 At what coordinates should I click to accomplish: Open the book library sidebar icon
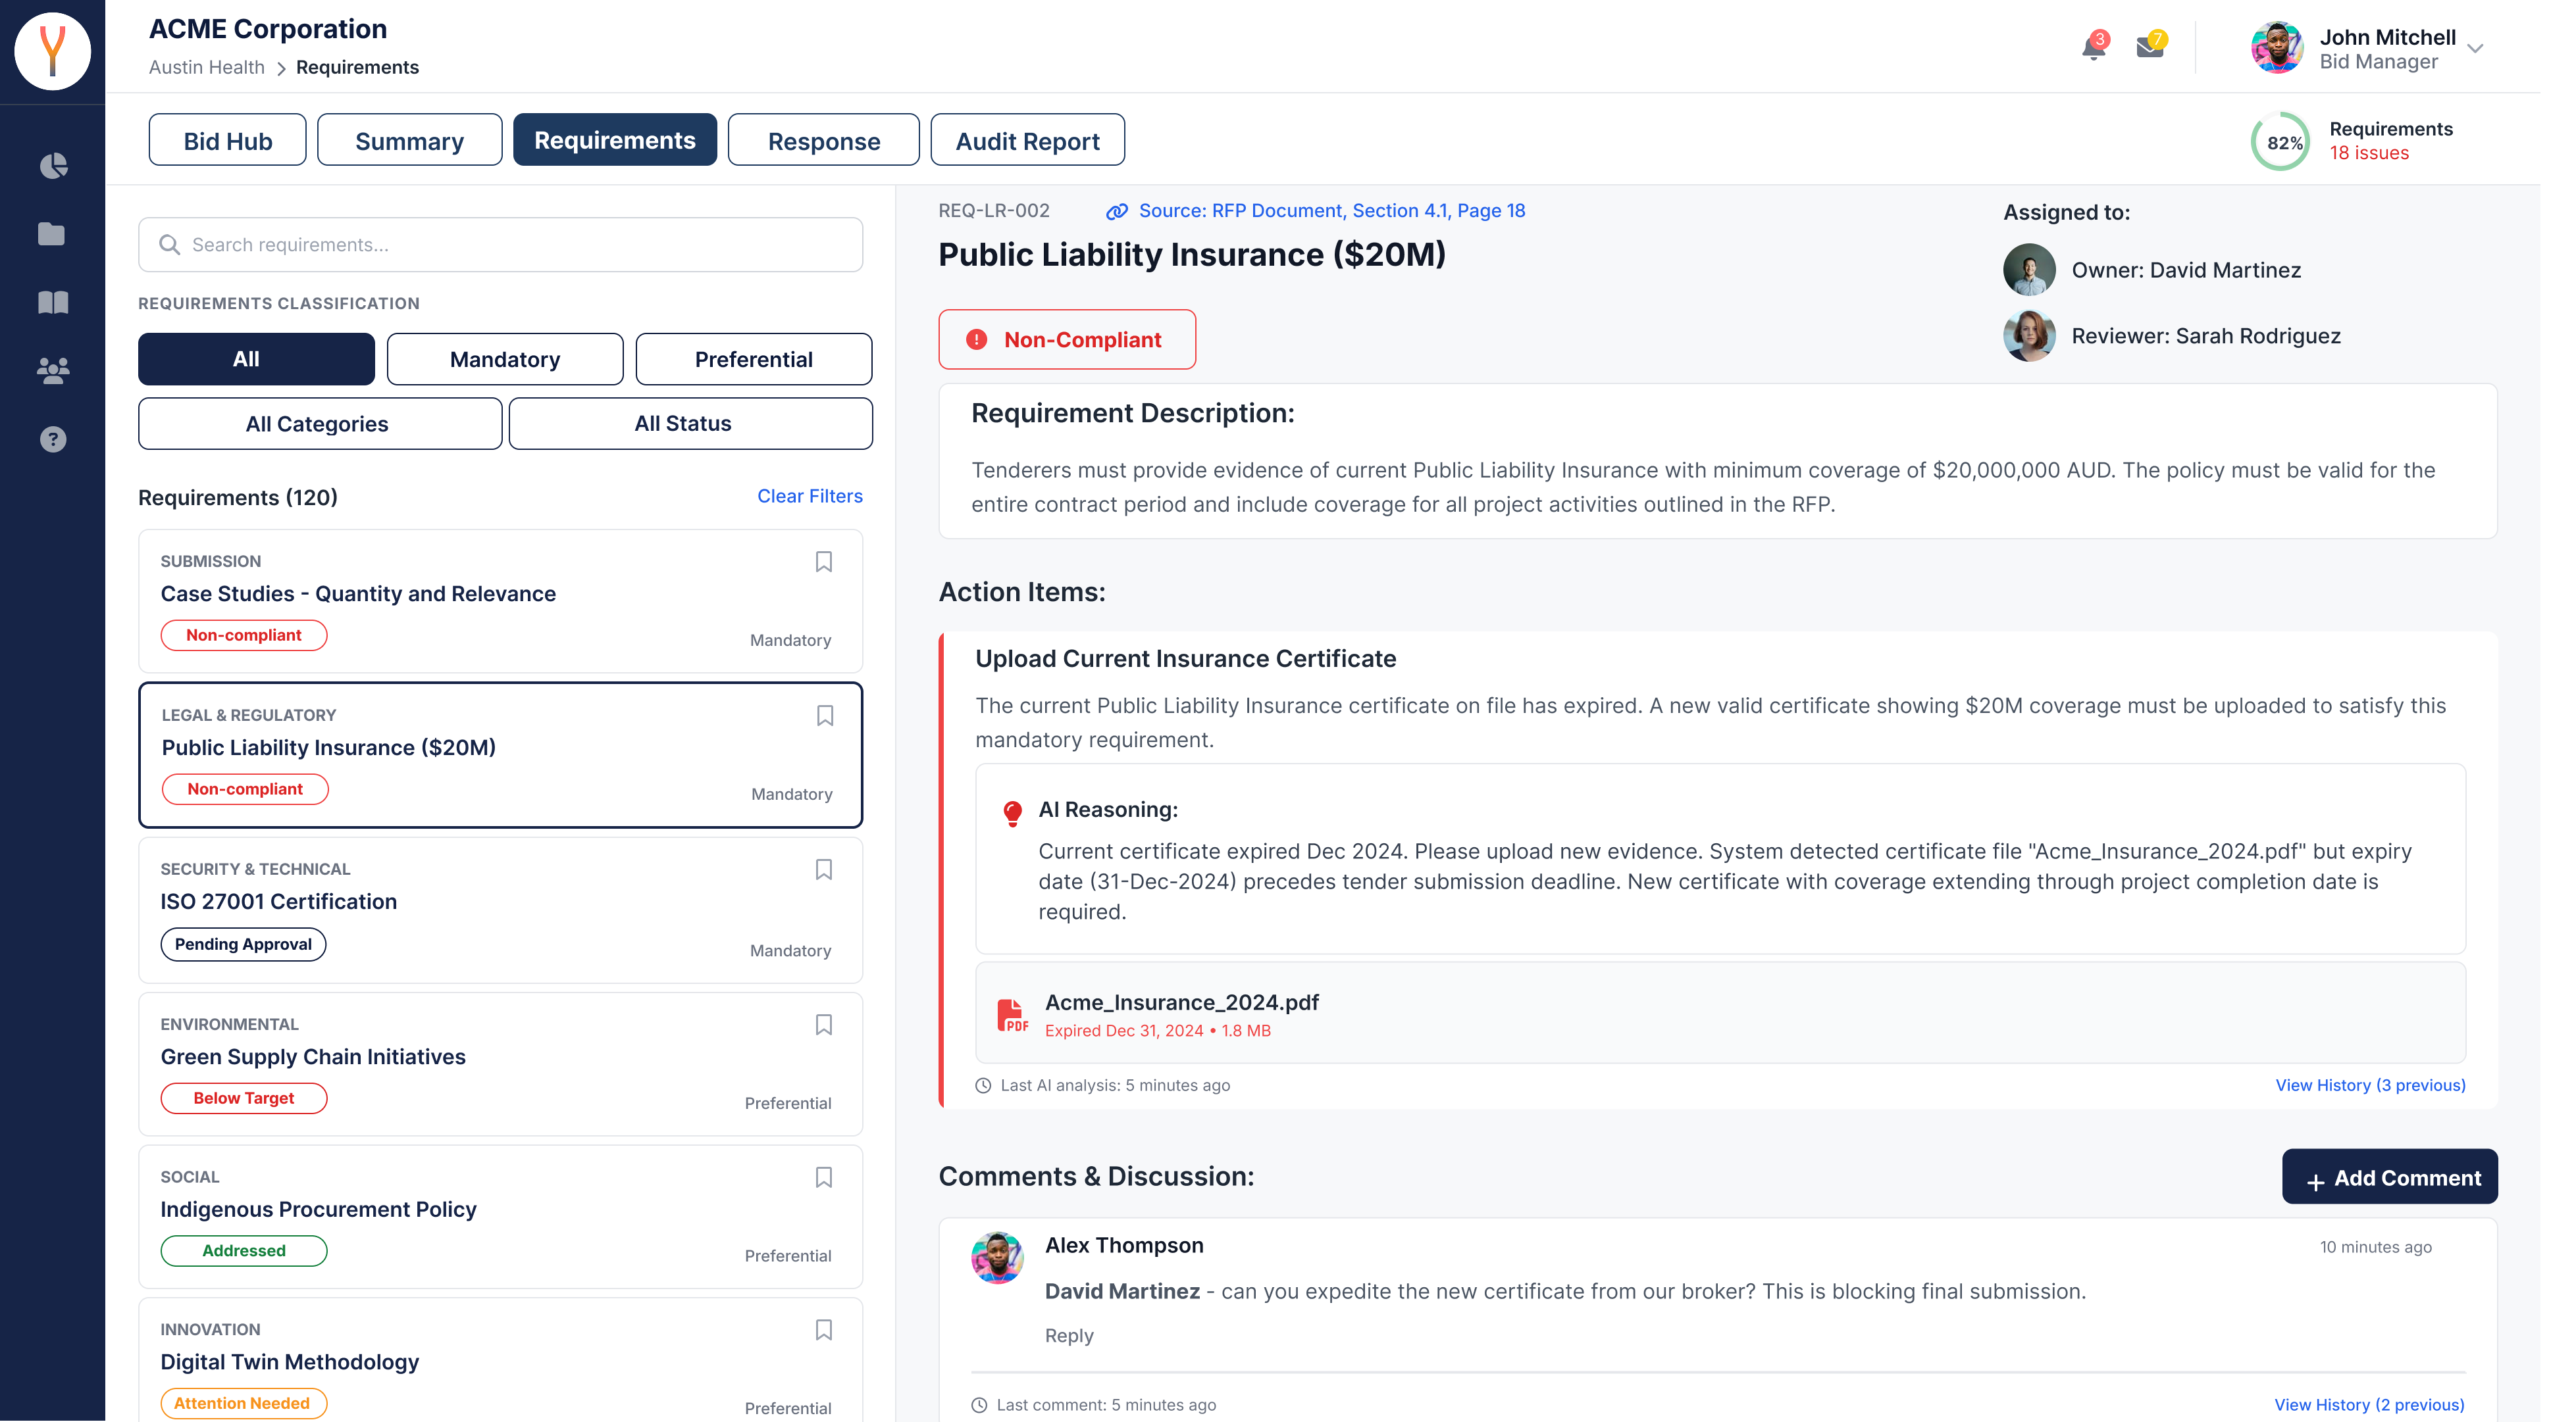point(53,303)
